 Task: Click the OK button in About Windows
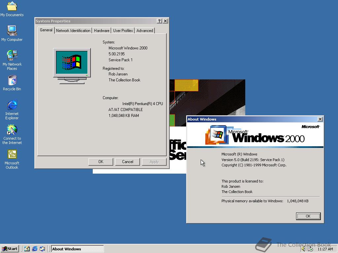click(x=308, y=216)
